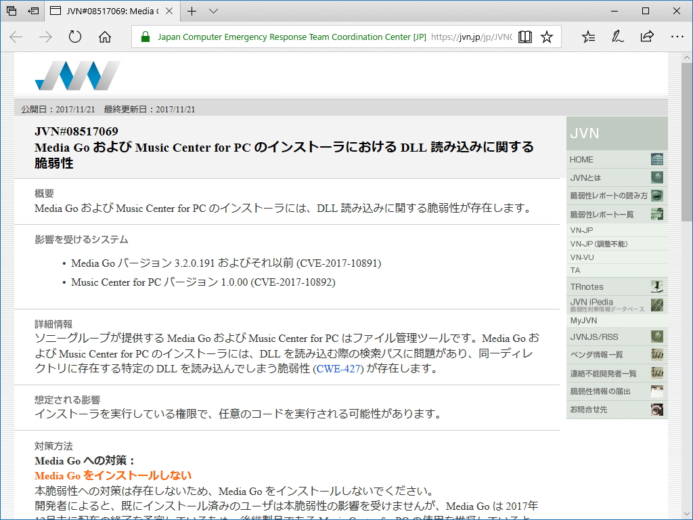Click the Media Go CVE-2017-10891 list item
693x520 pixels.
point(226,263)
